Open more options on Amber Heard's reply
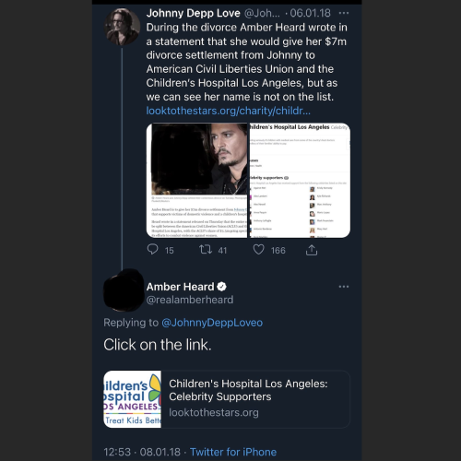The height and width of the screenshot is (461, 461). point(344,287)
